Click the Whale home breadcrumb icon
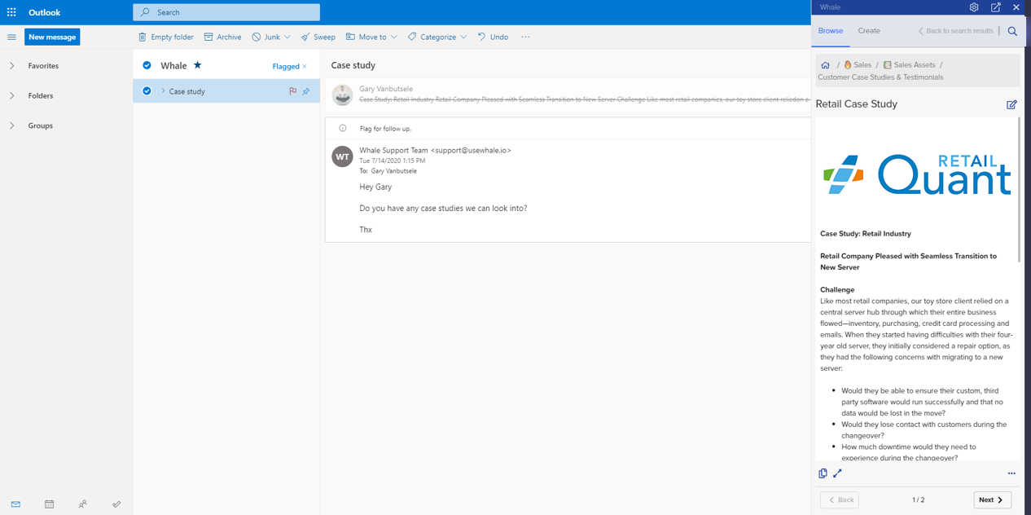This screenshot has height=515, width=1031. tap(825, 65)
